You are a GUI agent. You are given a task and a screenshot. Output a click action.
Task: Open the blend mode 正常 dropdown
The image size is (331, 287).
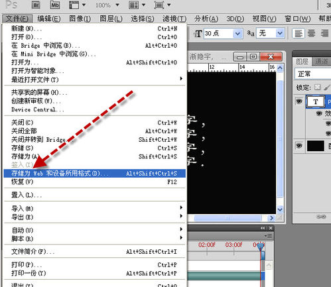click(313, 74)
